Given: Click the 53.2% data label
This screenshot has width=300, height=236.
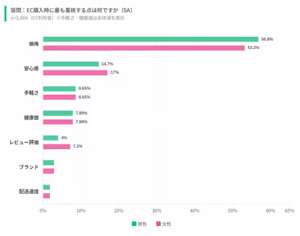Looking at the screenshot, I should (x=253, y=48).
